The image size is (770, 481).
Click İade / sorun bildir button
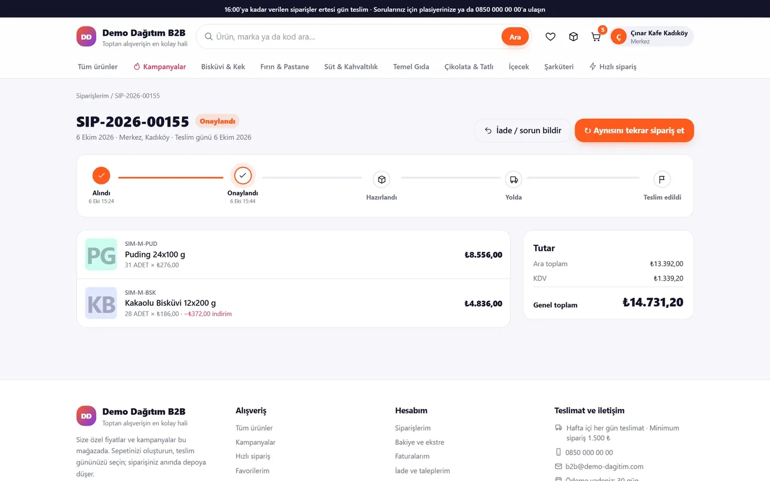tap(522, 130)
